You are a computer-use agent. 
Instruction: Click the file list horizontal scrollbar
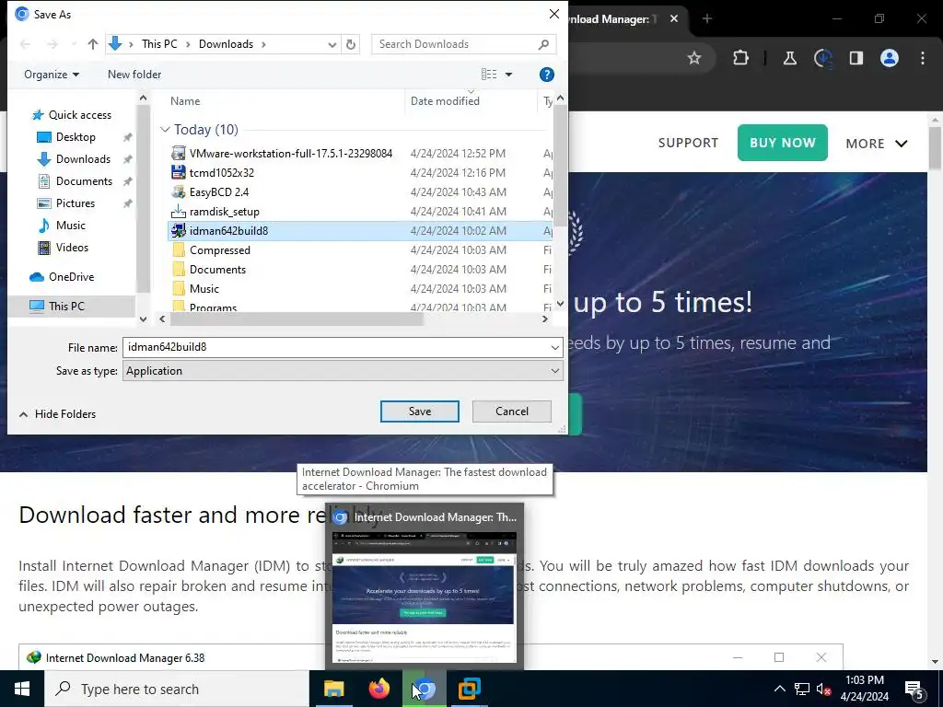click(297, 319)
